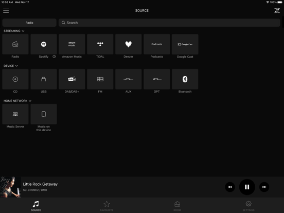Pause the current track
The image size is (284, 213).
247,187
